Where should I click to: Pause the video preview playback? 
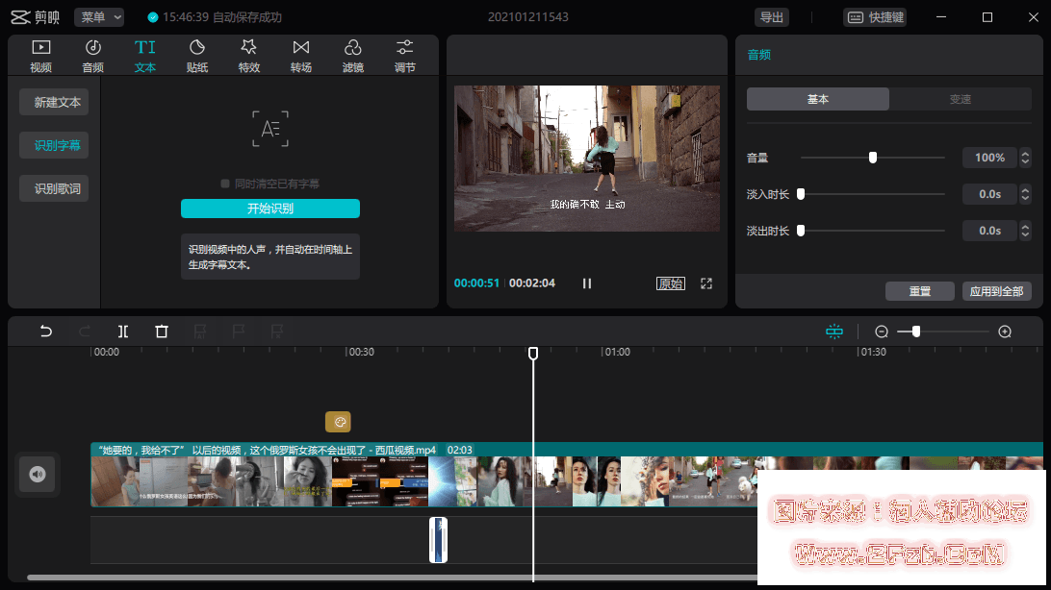pyautogui.click(x=587, y=283)
